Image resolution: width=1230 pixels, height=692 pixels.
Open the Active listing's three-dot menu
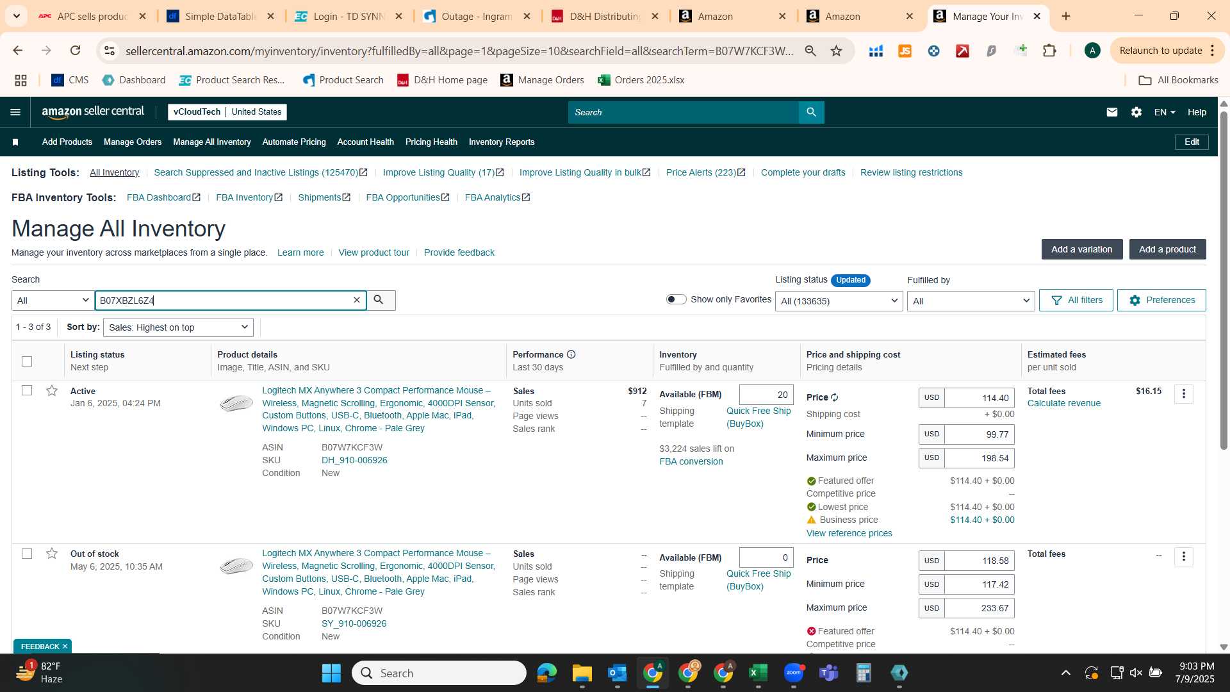coord(1184,394)
